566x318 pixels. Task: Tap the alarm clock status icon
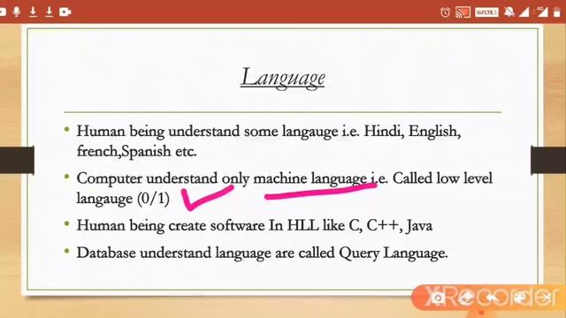(x=445, y=12)
